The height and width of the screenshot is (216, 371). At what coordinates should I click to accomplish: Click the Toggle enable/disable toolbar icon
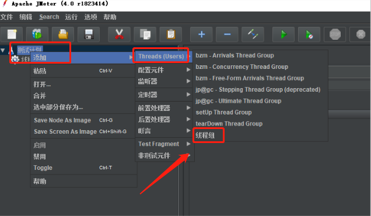point(253,34)
